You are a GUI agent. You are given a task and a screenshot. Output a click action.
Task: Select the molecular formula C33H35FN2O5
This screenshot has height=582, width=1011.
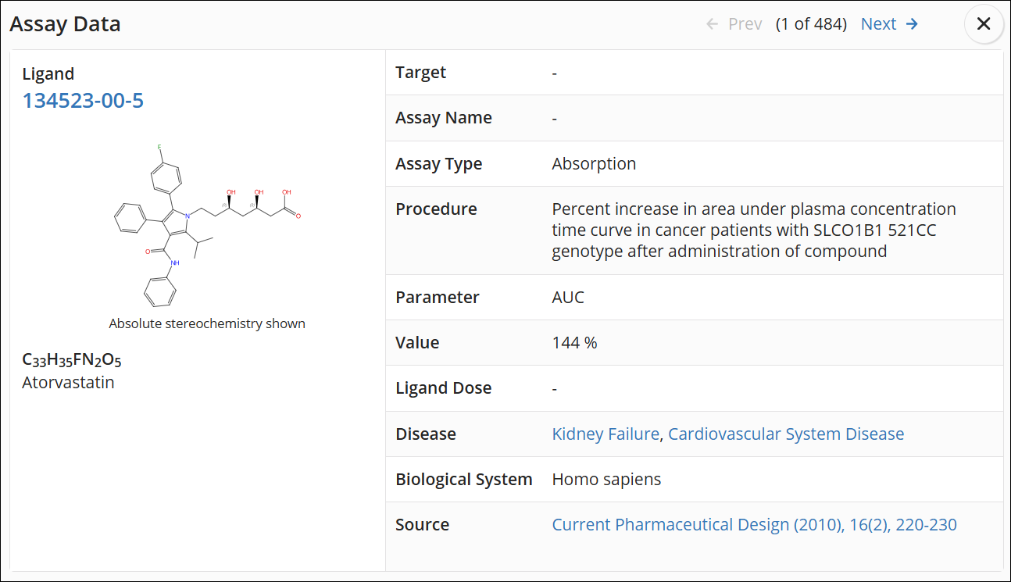click(72, 360)
